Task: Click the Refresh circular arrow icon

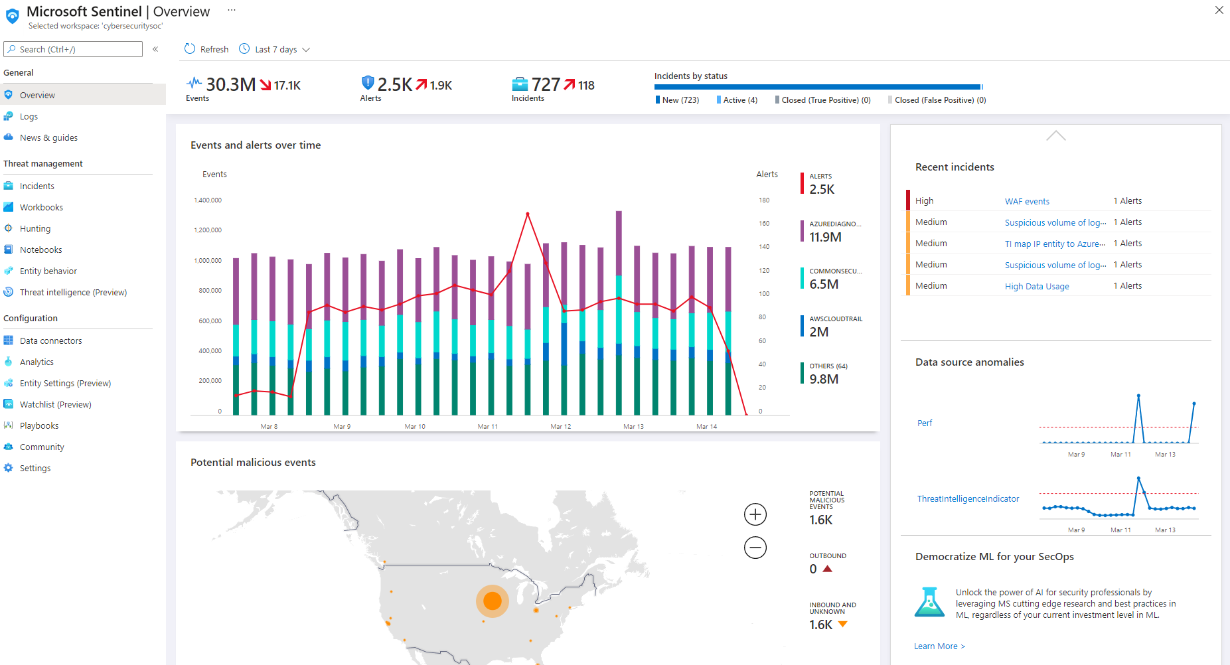Action: click(x=190, y=48)
